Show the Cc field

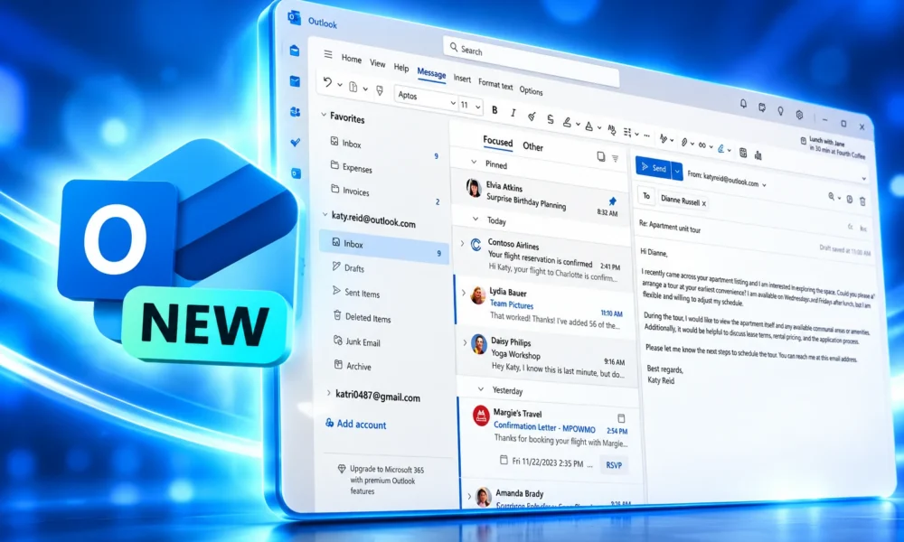pos(850,227)
